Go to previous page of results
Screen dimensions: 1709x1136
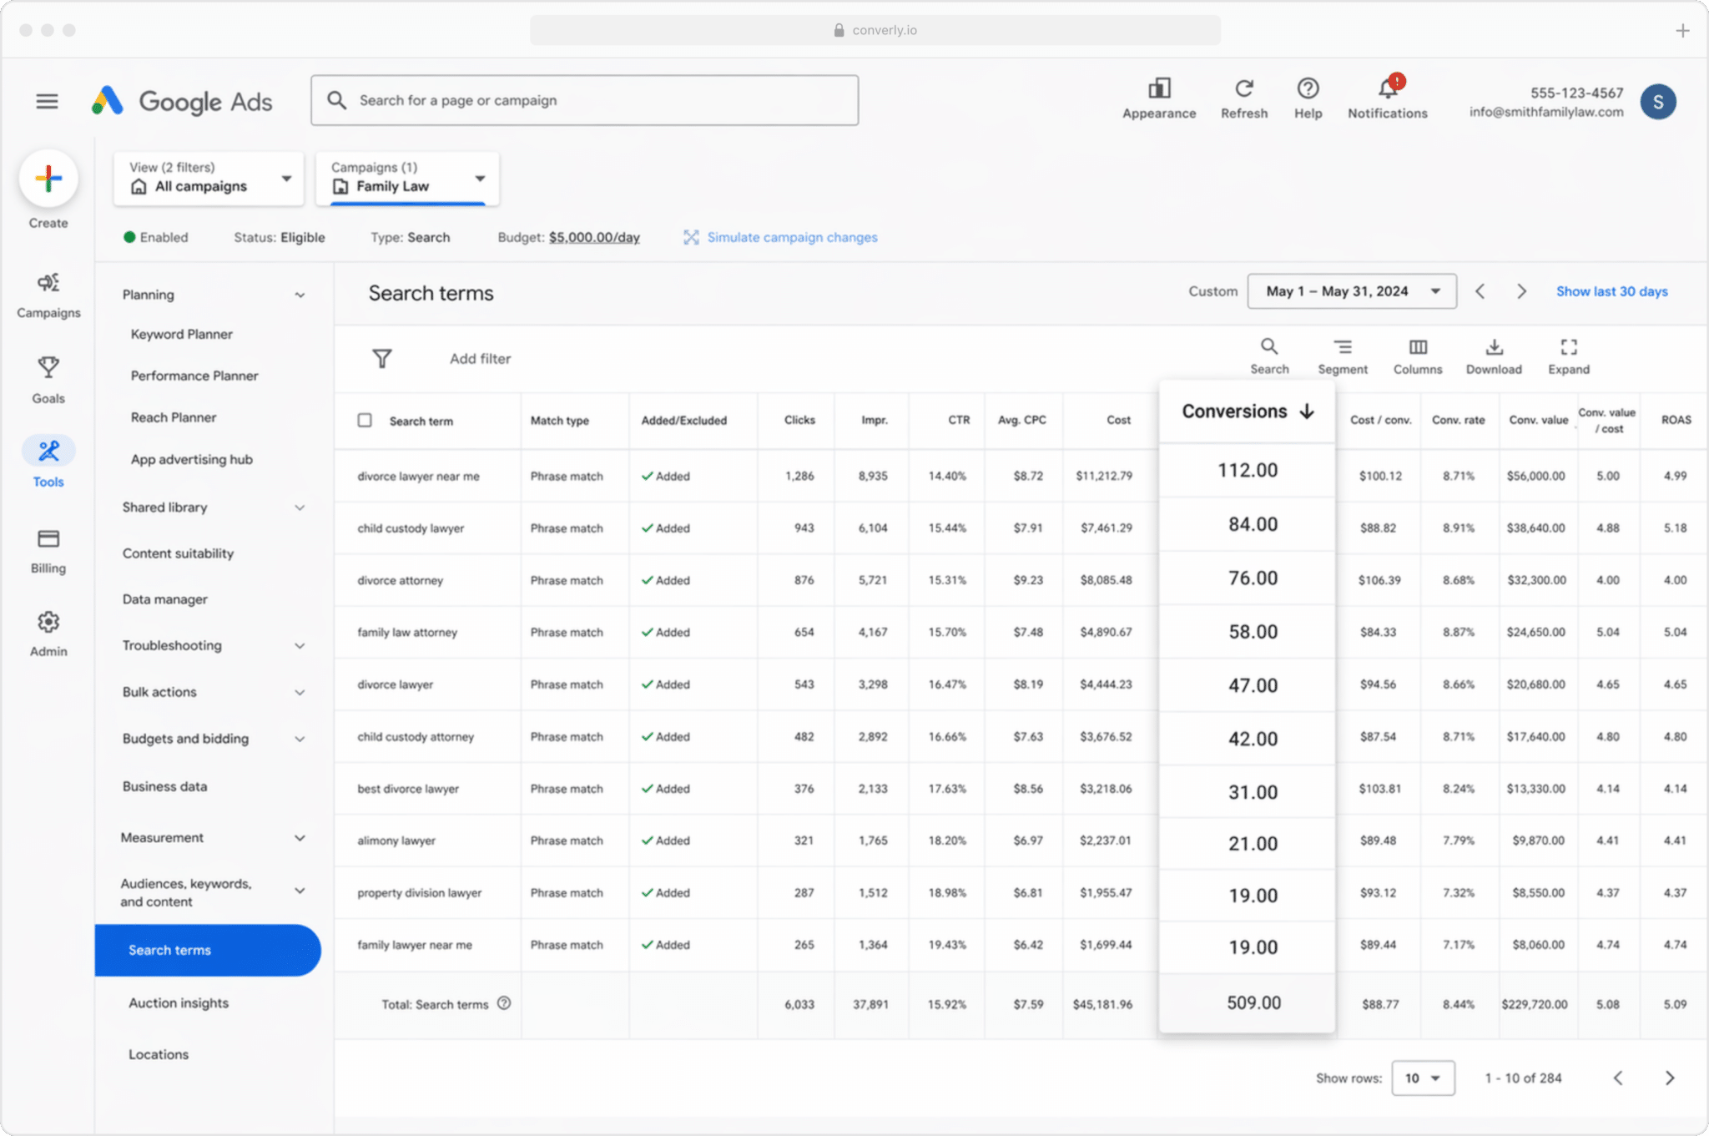pyautogui.click(x=1618, y=1078)
